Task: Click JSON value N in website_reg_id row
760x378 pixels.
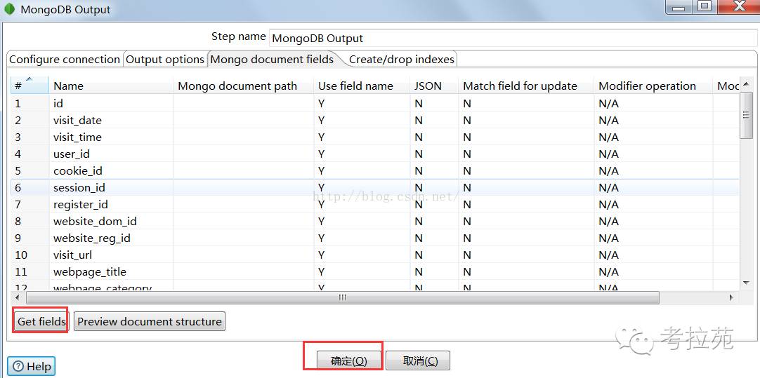Action: click(x=434, y=238)
